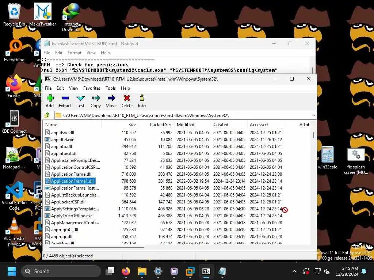Viewport: 374px width, 280px height.
Task: Expand the 7-Zip address path dropdown
Action: pos(313,116)
